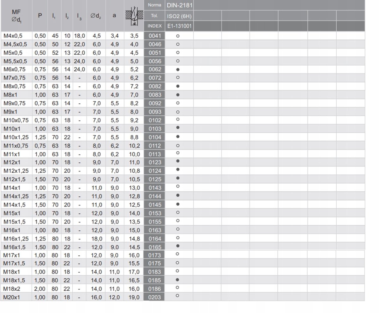379x313 pixels.
Task: Click the ISO2 (6H) tolerance cell
Action: 179,16
